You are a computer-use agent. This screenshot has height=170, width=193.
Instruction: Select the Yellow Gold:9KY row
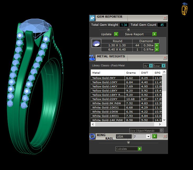(x=126, y=78)
